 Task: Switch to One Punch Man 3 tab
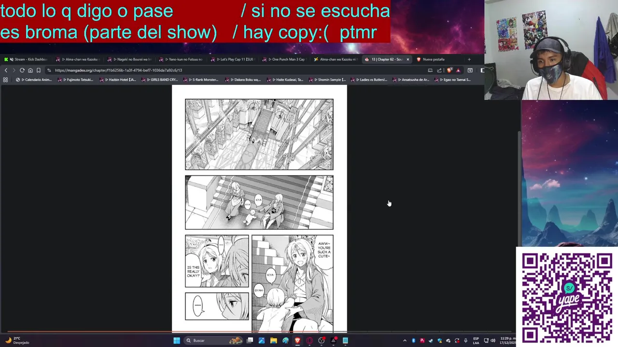(284, 59)
